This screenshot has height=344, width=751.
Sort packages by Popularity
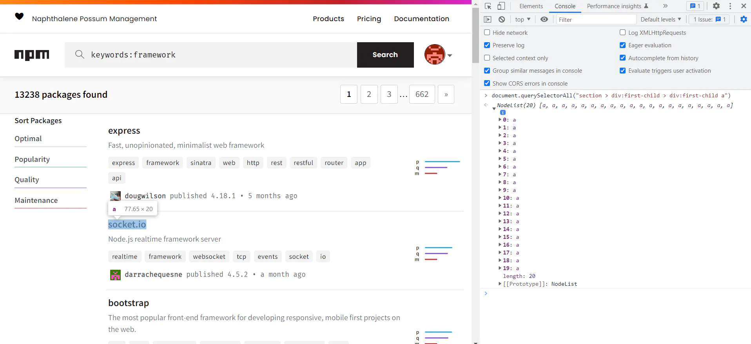(32, 159)
